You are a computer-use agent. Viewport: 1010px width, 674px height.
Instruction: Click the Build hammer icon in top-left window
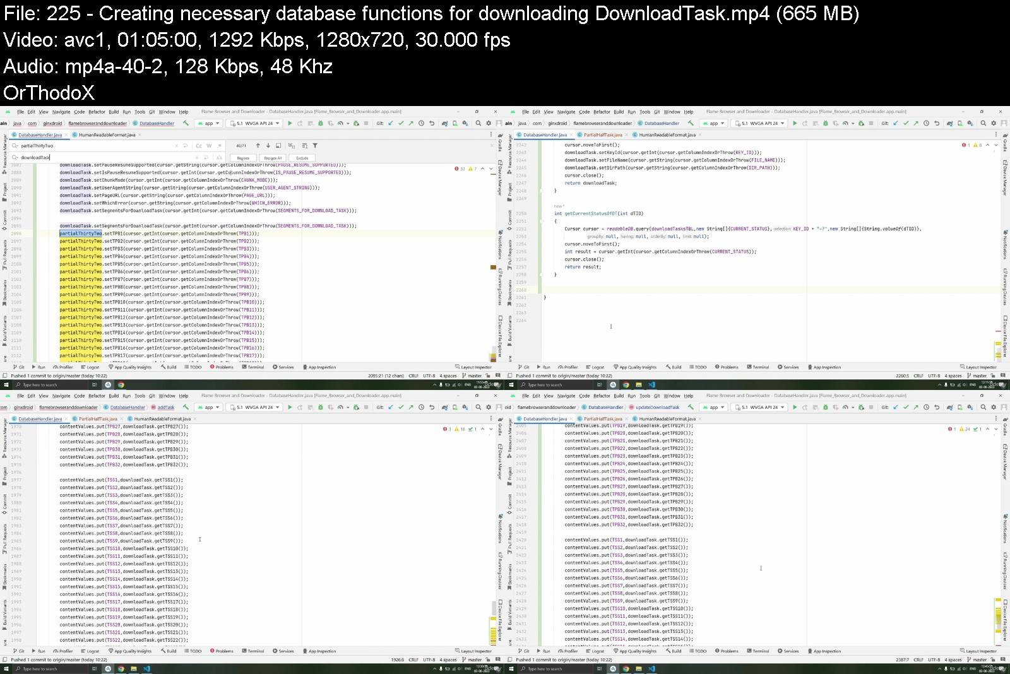(186, 123)
